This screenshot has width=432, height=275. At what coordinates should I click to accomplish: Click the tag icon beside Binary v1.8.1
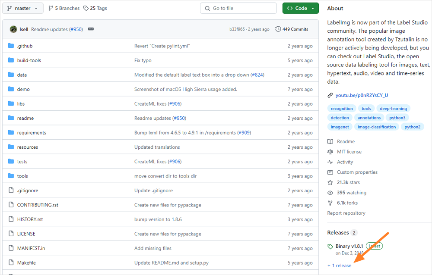click(330, 247)
